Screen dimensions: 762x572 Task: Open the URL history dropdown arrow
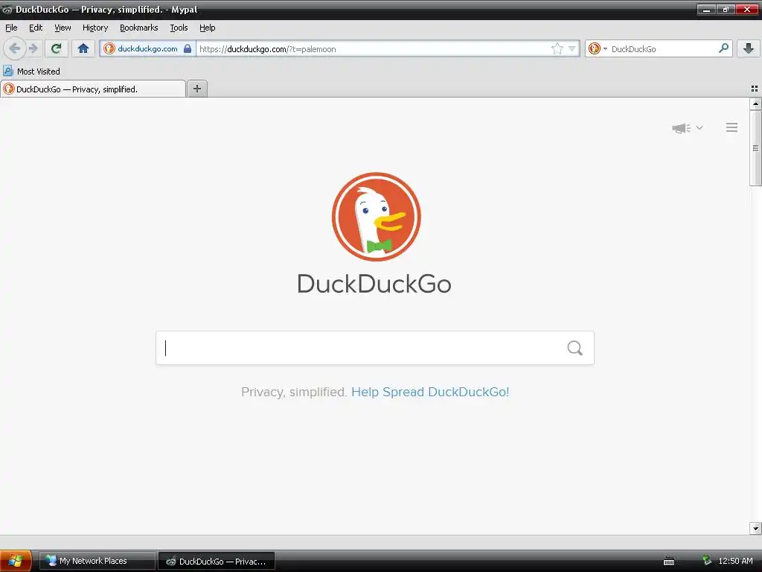(x=572, y=48)
